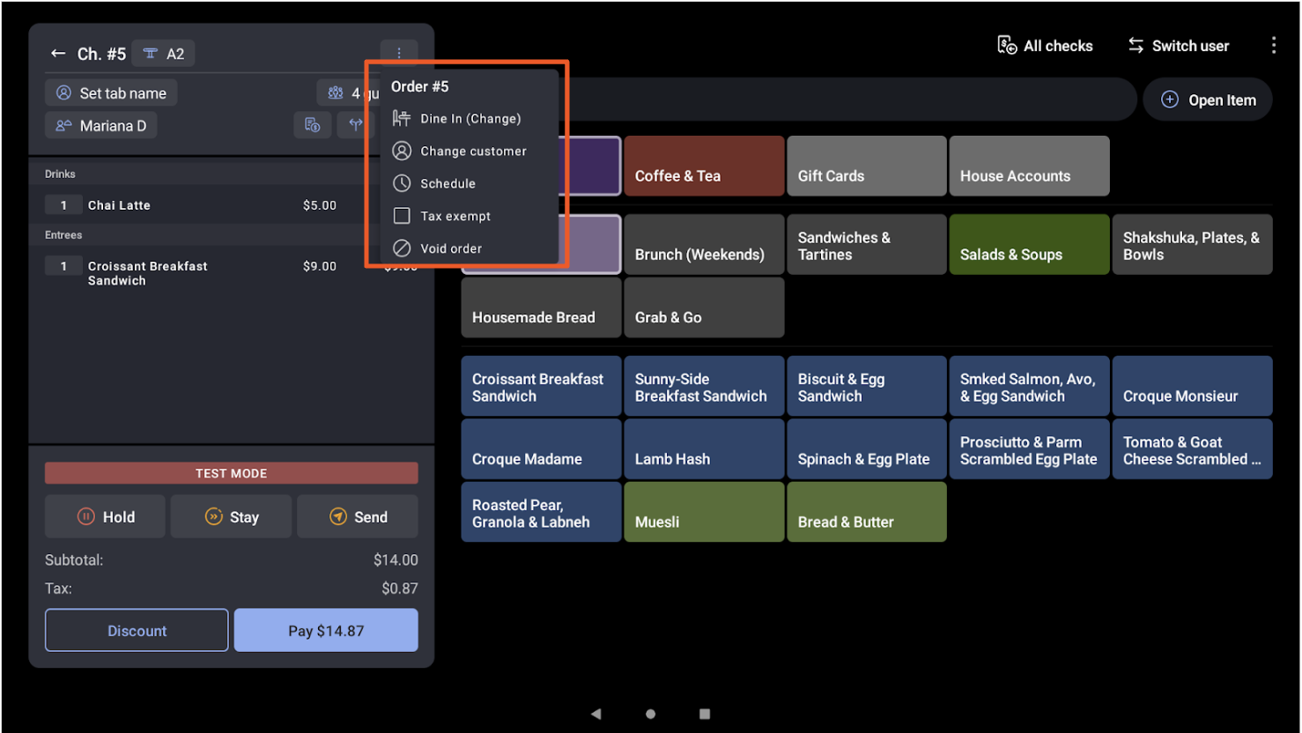Click Set tab name

point(110,93)
